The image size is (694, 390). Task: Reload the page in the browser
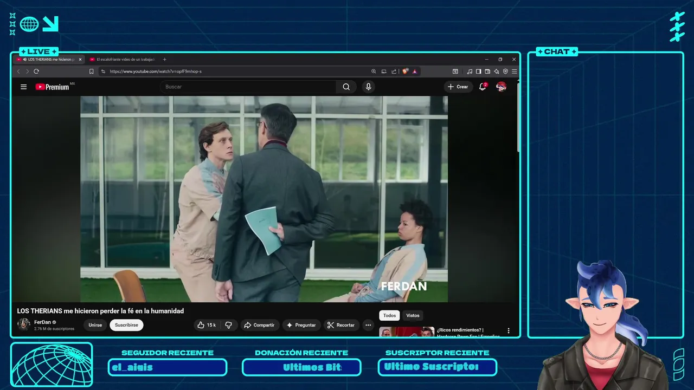click(36, 71)
